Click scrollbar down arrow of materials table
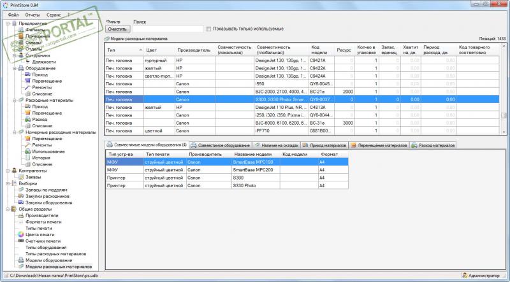Viewport: 510px width, 282px height. coord(504,132)
